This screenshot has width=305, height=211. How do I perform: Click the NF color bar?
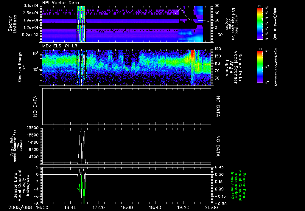click(x=260, y=23)
